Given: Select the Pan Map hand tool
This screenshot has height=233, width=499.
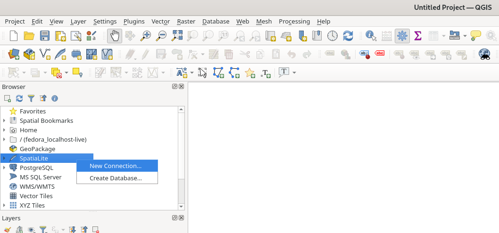Looking at the screenshot, I should click(115, 36).
